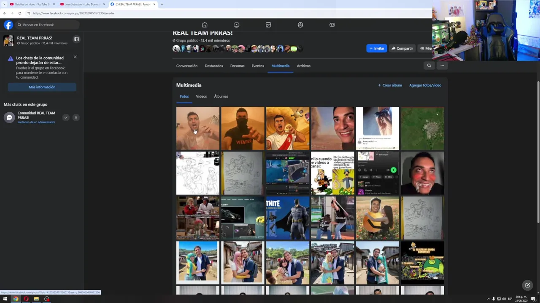The width and height of the screenshot is (540, 303).
Task: Click the new message compose icon
Action: pyautogui.click(x=527, y=285)
